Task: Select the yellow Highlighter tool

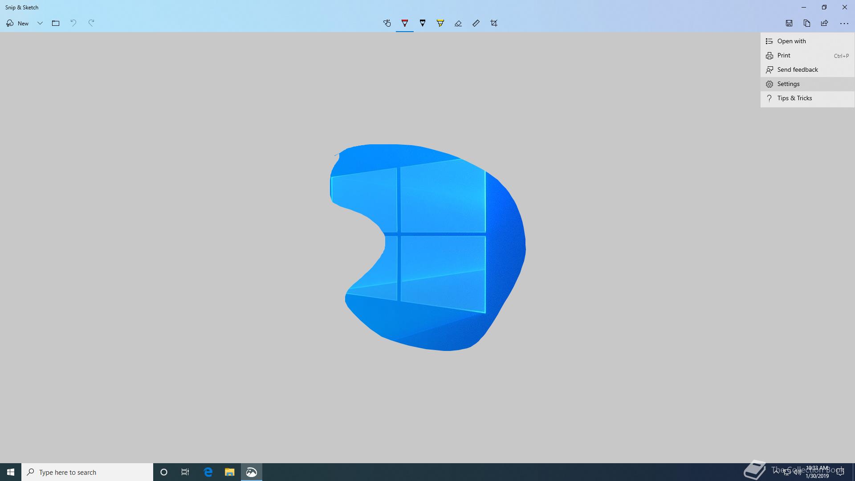Action: [440, 23]
